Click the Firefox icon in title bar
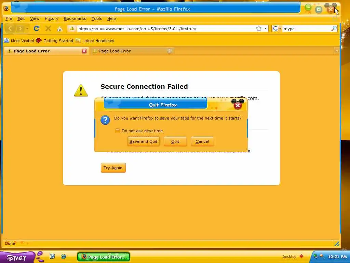 tap(6, 9)
